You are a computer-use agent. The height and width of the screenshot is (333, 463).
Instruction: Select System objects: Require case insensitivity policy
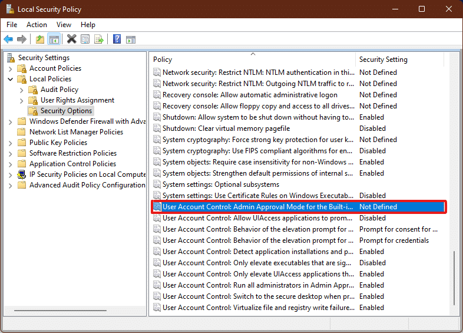(299, 162)
